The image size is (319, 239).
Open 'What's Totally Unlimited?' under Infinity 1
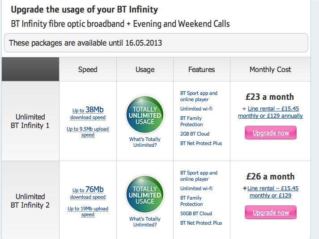145,142
